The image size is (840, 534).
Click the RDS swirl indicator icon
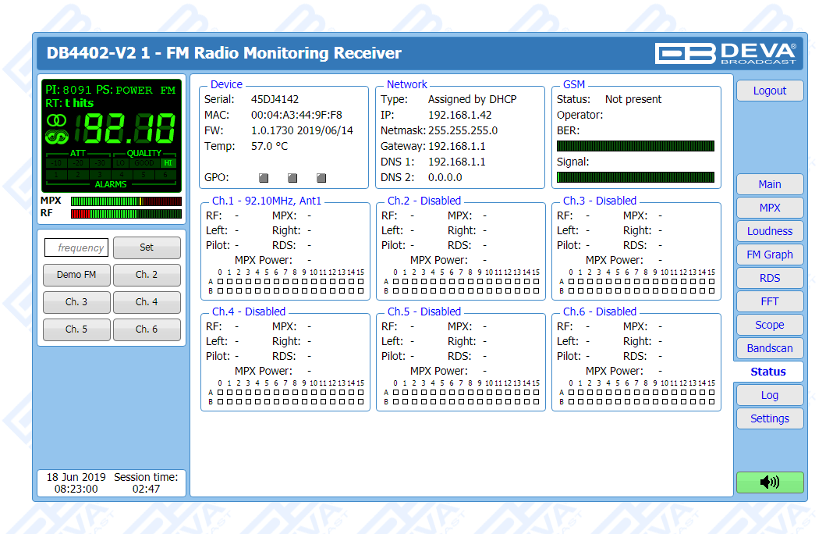(x=57, y=137)
